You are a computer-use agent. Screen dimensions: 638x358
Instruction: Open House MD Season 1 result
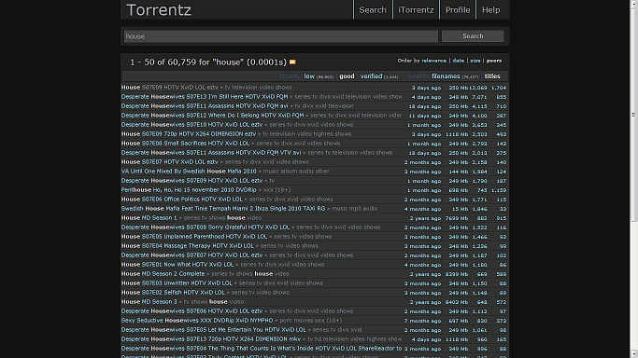(149, 218)
